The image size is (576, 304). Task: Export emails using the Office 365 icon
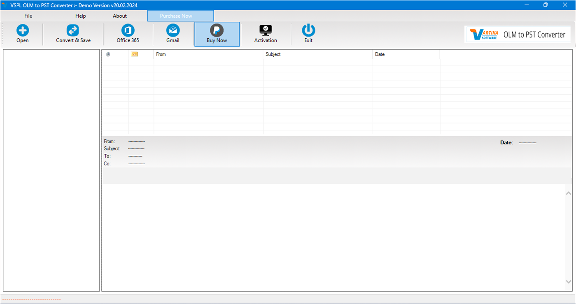click(127, 34)
